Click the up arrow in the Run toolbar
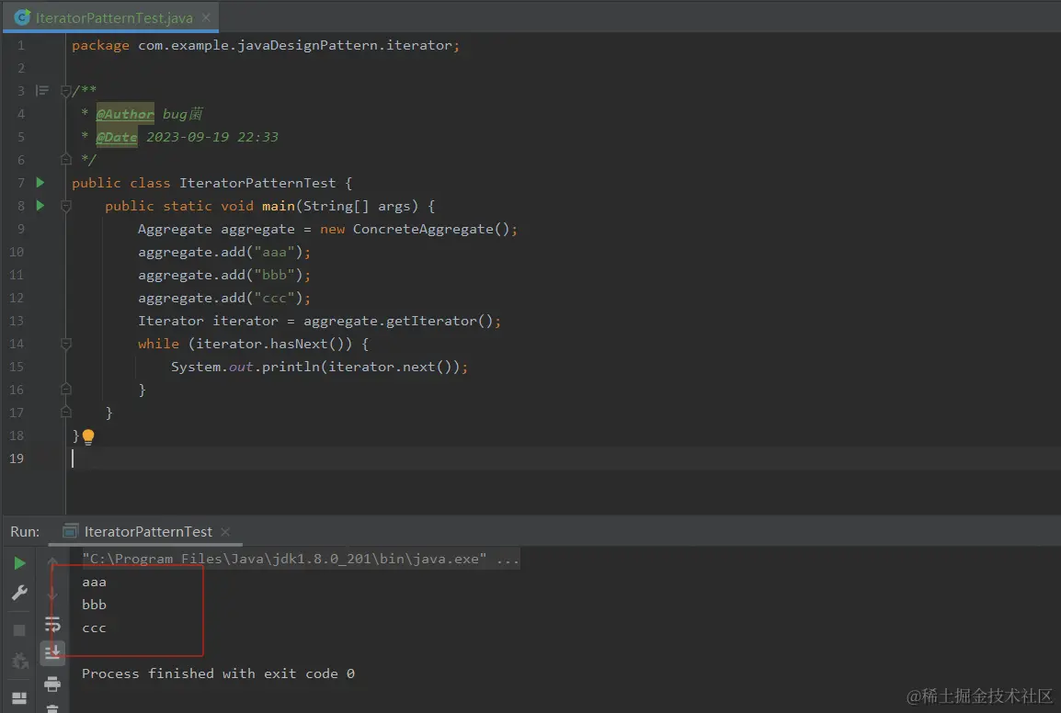The image size is (1061, 713). click(52, 561)
